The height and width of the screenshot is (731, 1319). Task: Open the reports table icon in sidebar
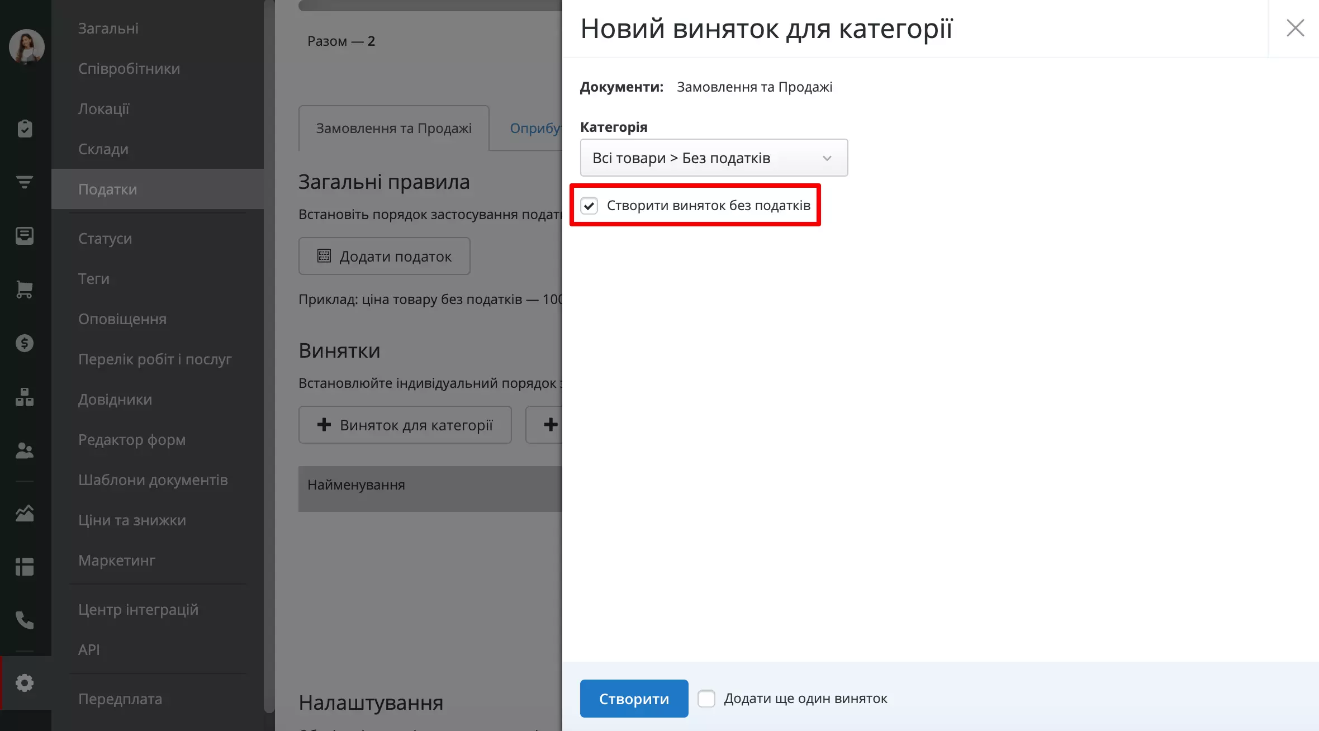pyautogui.click(x=25, y=567)
